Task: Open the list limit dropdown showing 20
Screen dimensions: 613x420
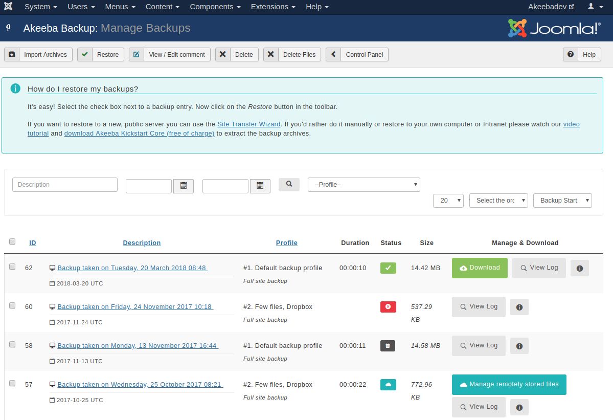Action: pyautogui.click(x=448, y=201)
